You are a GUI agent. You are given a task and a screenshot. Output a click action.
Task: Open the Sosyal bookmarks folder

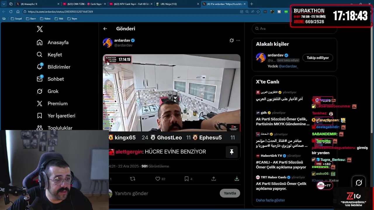point(16,19)
